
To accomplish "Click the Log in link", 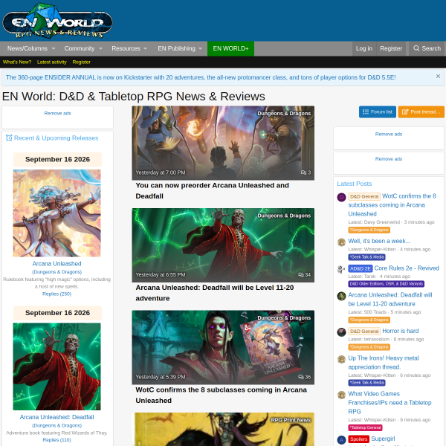I will pos(364,48).
